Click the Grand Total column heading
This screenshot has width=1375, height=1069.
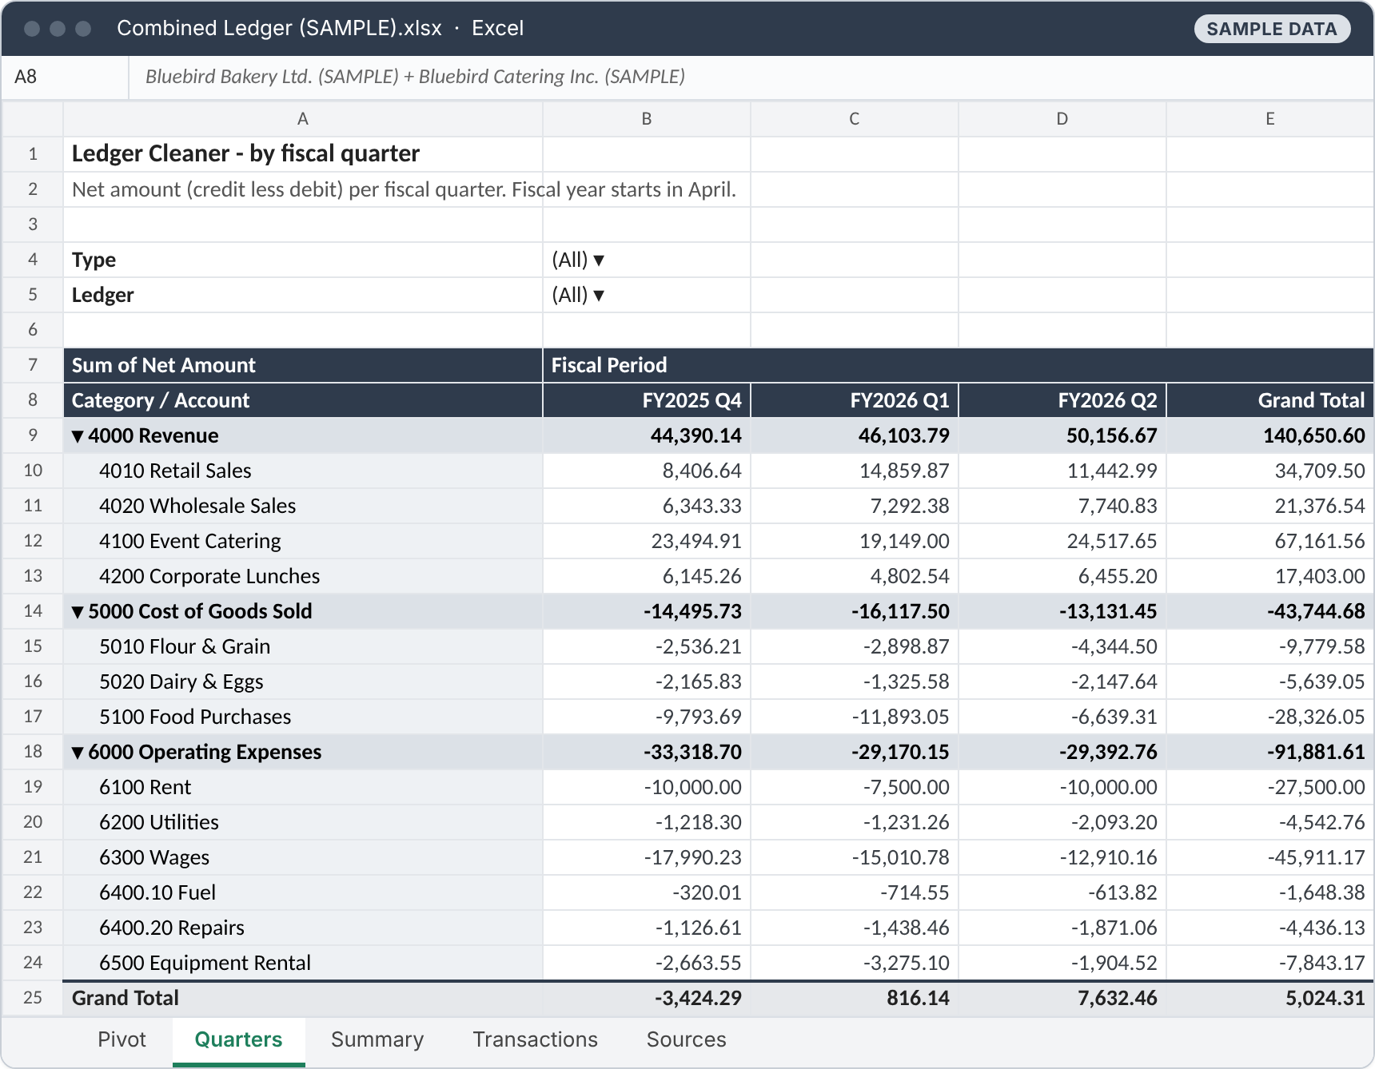click(x=1269, y=400)
